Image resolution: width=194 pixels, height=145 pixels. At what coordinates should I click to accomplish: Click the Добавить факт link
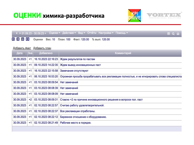(x=22, y=48)
